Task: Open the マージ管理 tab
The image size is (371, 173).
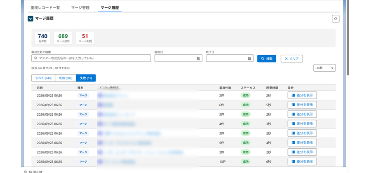Action: 80,7
